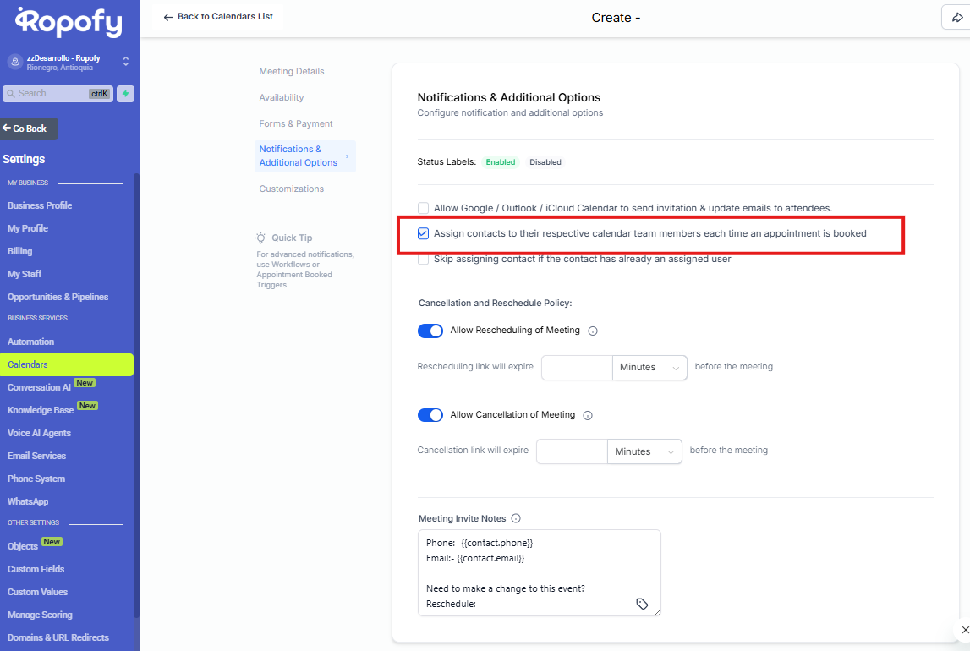Expand the zzDesarrollo - Ropofy account switcher
The height and width of the screenshot is (651, 970).
(x=125, y=62)
